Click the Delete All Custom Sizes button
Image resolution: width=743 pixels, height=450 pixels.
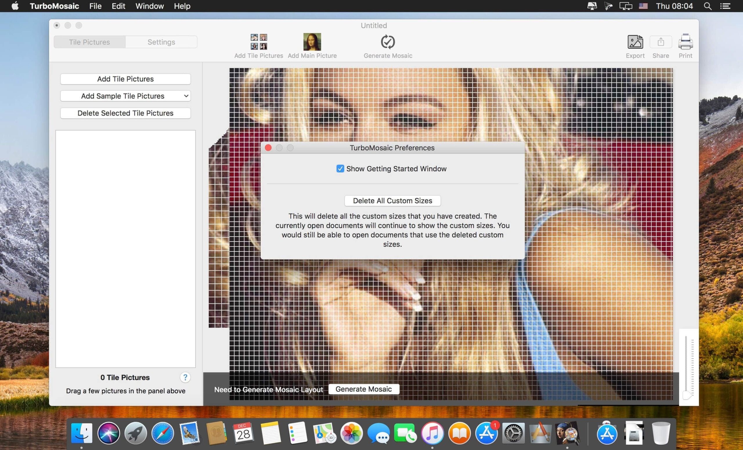[393, 201]
